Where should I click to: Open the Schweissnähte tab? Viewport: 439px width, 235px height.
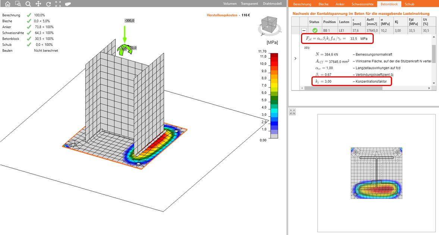click(362, 4)
